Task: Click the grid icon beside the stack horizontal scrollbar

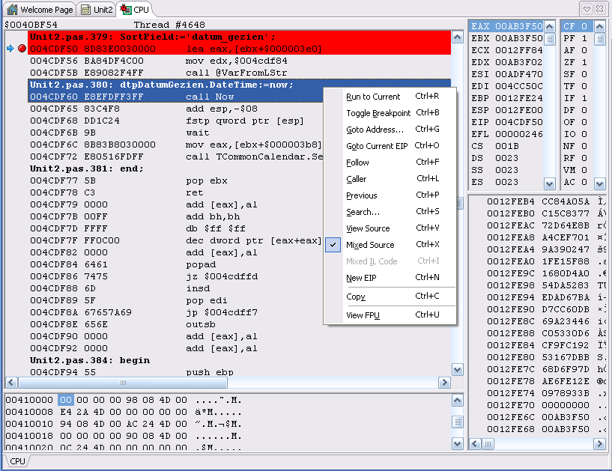Action: pyautogui.click(x=488, y=444)
